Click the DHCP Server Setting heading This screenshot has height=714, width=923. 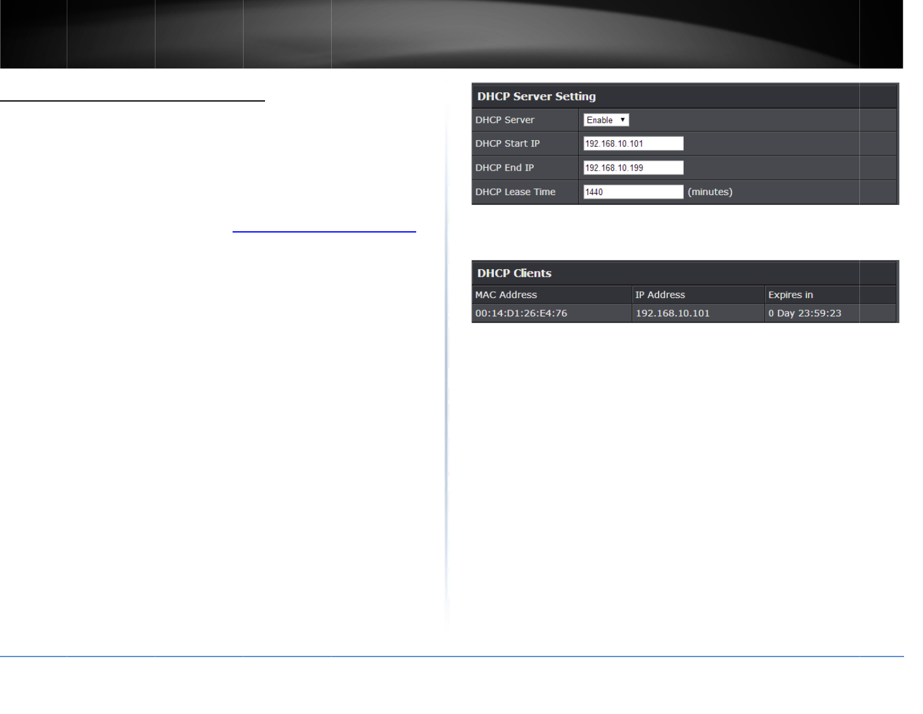(x=536, y=97)
